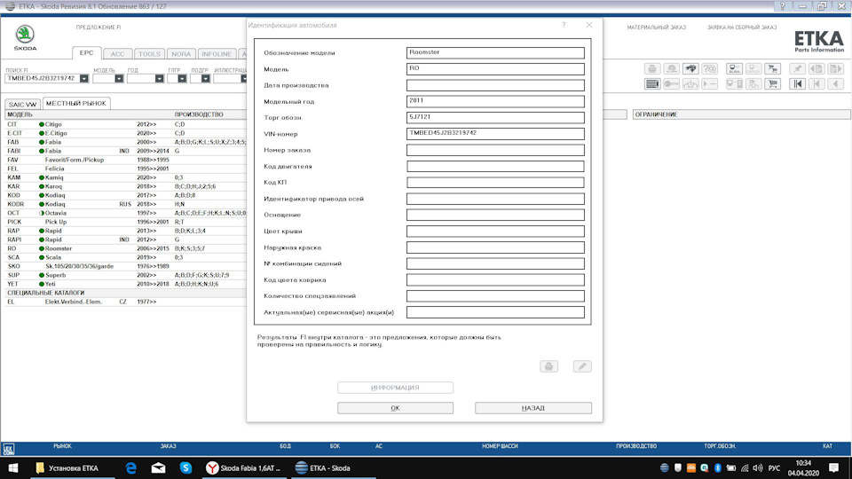Screen dimensions: 852x479
Task: Click the single shopping cart icon
Action: (x=772, y=83)
